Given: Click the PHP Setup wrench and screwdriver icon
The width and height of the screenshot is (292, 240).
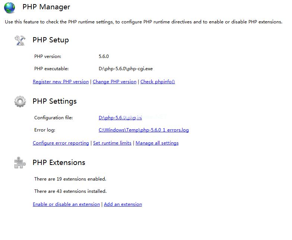Looking at the screenshot, I should pos(20,40).
